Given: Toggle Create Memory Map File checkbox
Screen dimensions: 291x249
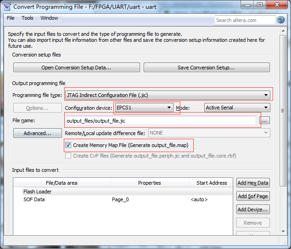Looking at the screenshot, I should (68, 145).
